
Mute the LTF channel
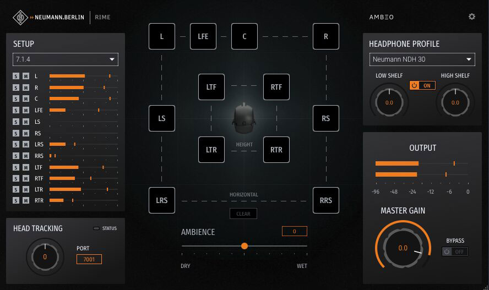coord(26,167)
